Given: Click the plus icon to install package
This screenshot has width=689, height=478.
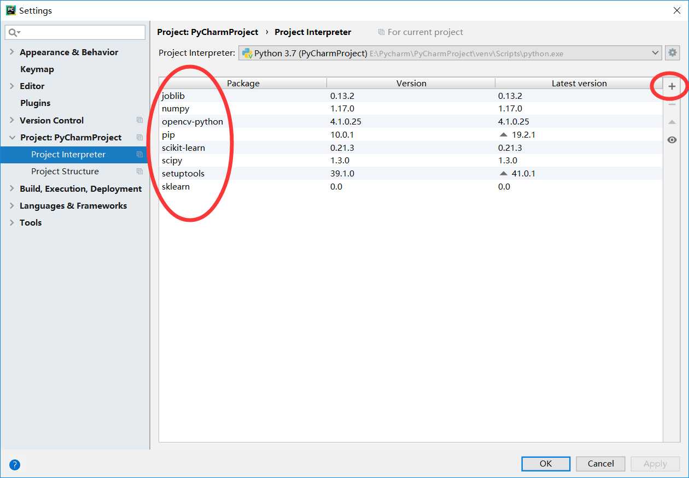Looking at the screenshot, I should (672, 86).
